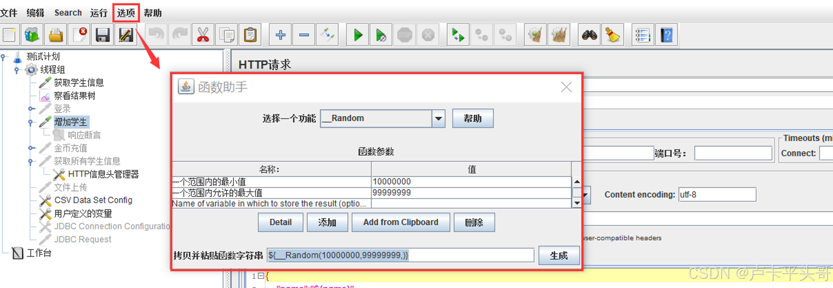Screen dimensions: 833x288
Task: Click the Detail button
Action: tap(280, 222)
